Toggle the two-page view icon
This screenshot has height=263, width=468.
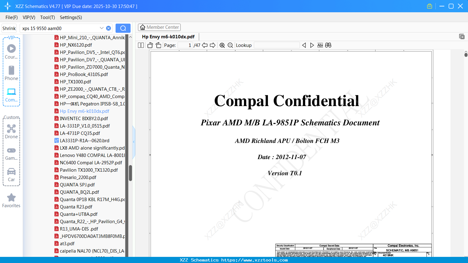pos(141,45)
